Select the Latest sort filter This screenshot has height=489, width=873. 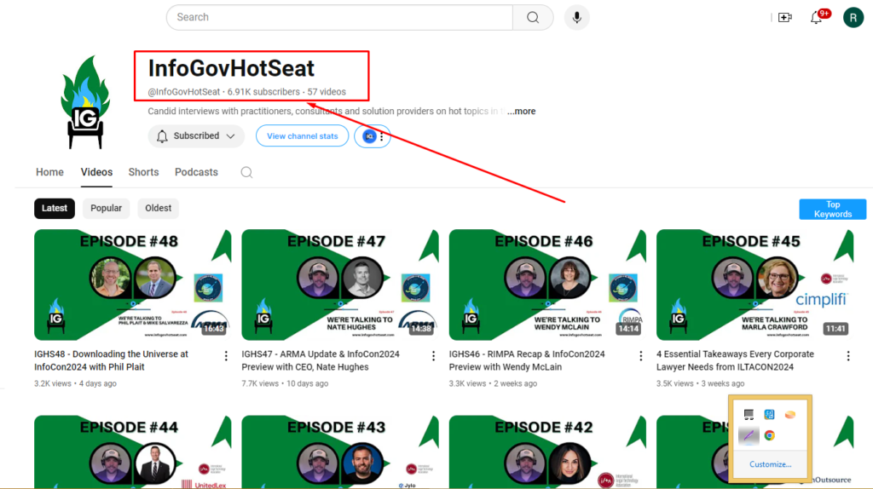click(x=55, y=208)
